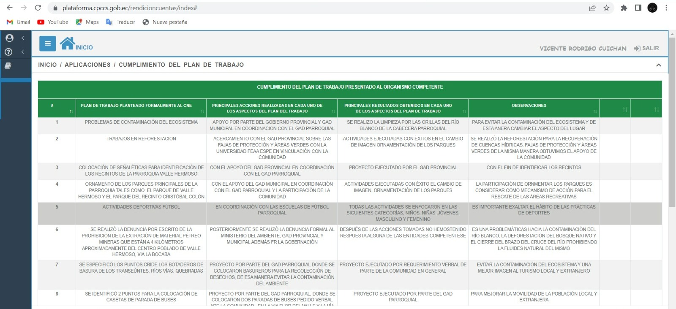
Task: Share this page via address bar icon
Action: [x=592, y=8]
